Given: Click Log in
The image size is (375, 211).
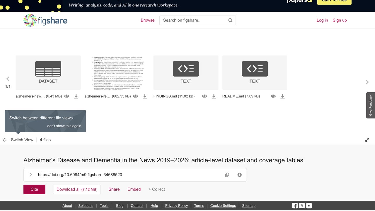Looking at the screenshot, I should coord(322,20).
